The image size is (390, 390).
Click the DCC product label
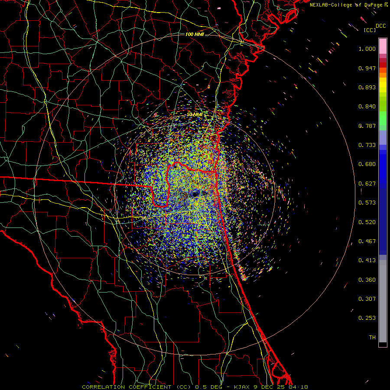coord(380,26)
